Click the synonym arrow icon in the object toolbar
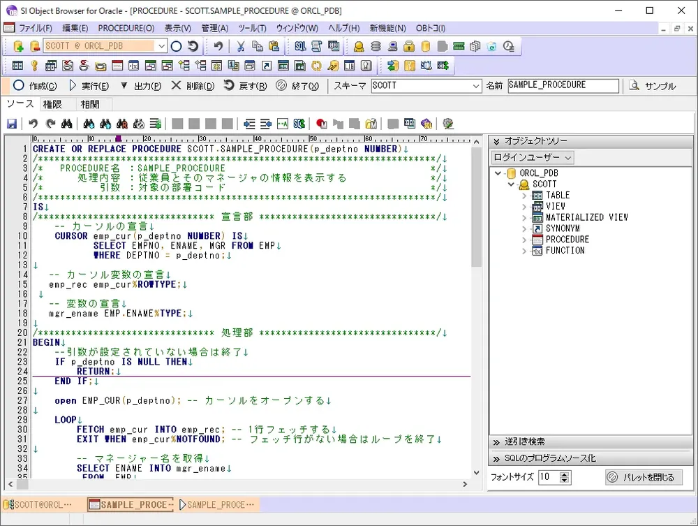The image size is (698, 526). coord(266,66)
